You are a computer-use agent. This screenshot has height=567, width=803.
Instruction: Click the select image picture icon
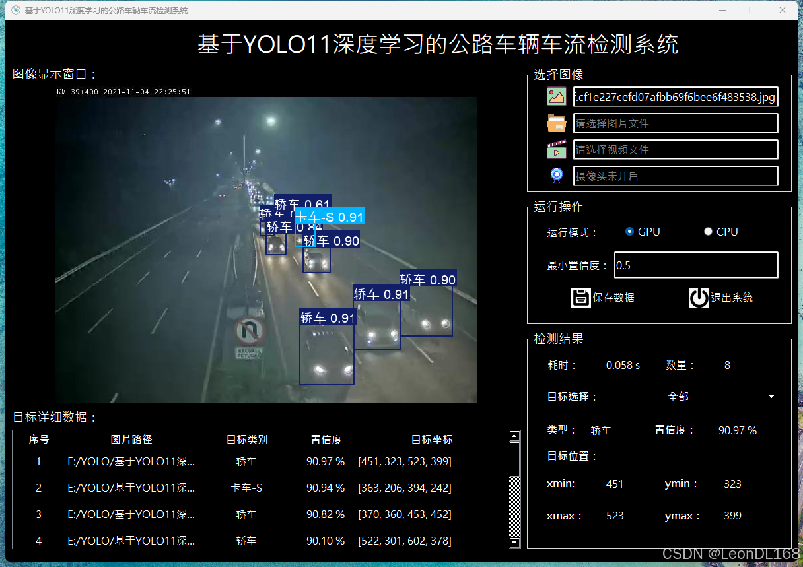(557, 96)
